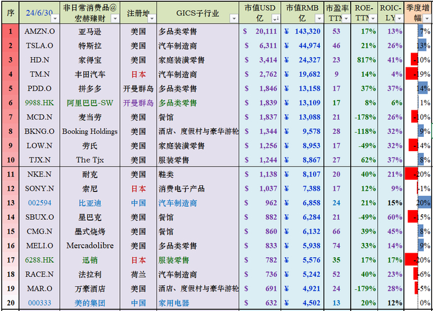Open the 市盈率TTM filter dropdown
This screenshot has width=433, height=311.
pyautogui.click(x=346, y=19)
